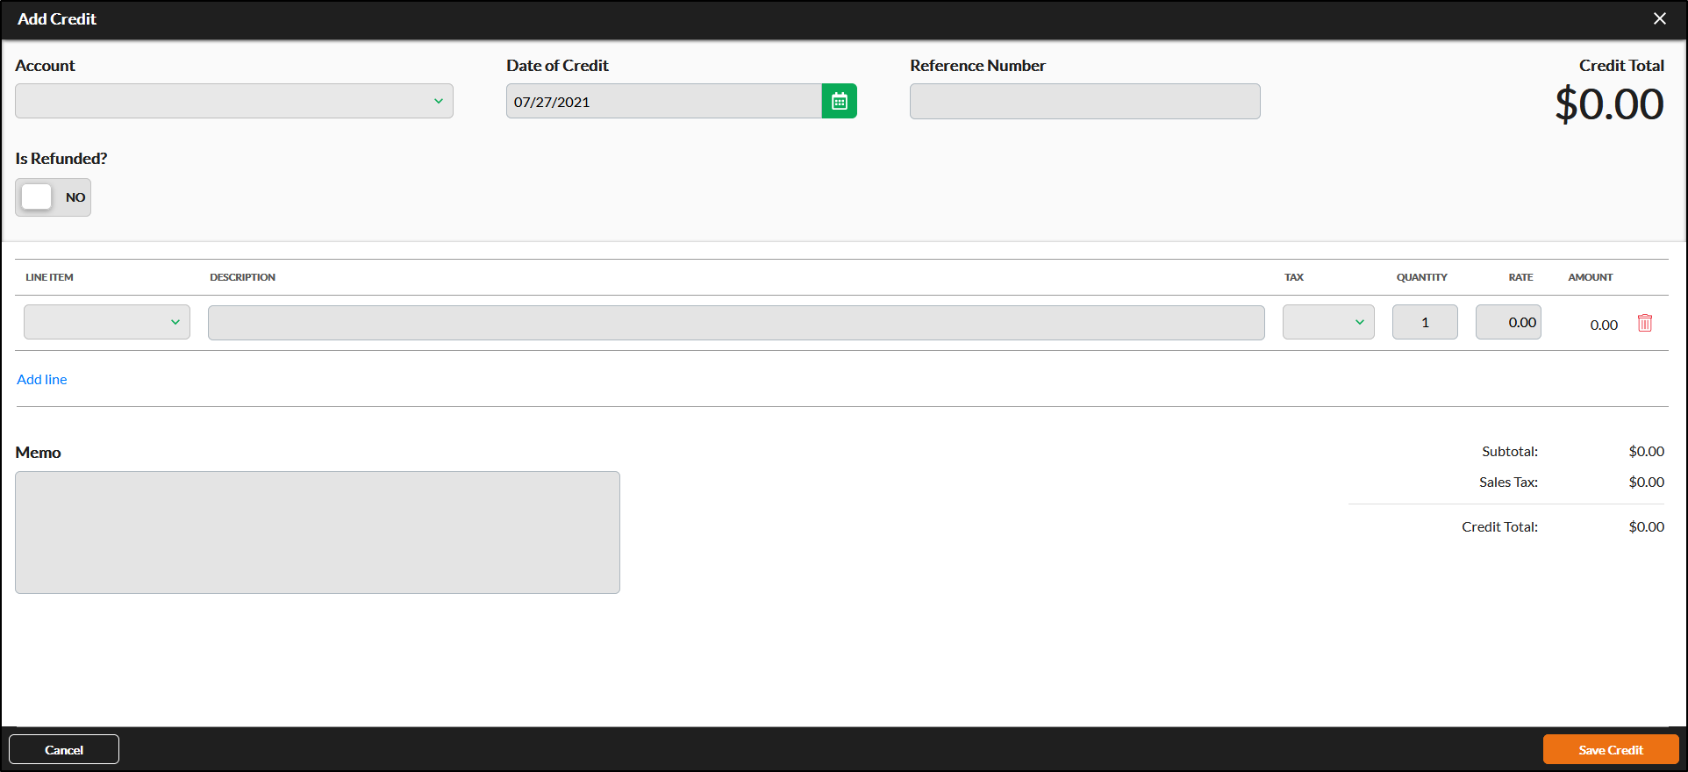The height and width of the screenshot is (772, 1688).
Task: Click the Add Credit dialog title
Action: tap(57, 18)
